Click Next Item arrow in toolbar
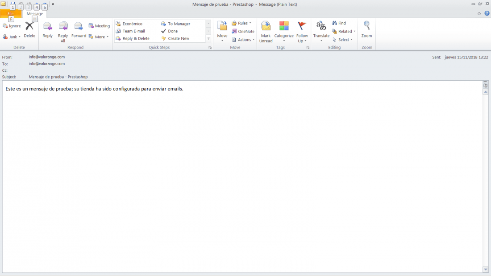 (45, 6)
